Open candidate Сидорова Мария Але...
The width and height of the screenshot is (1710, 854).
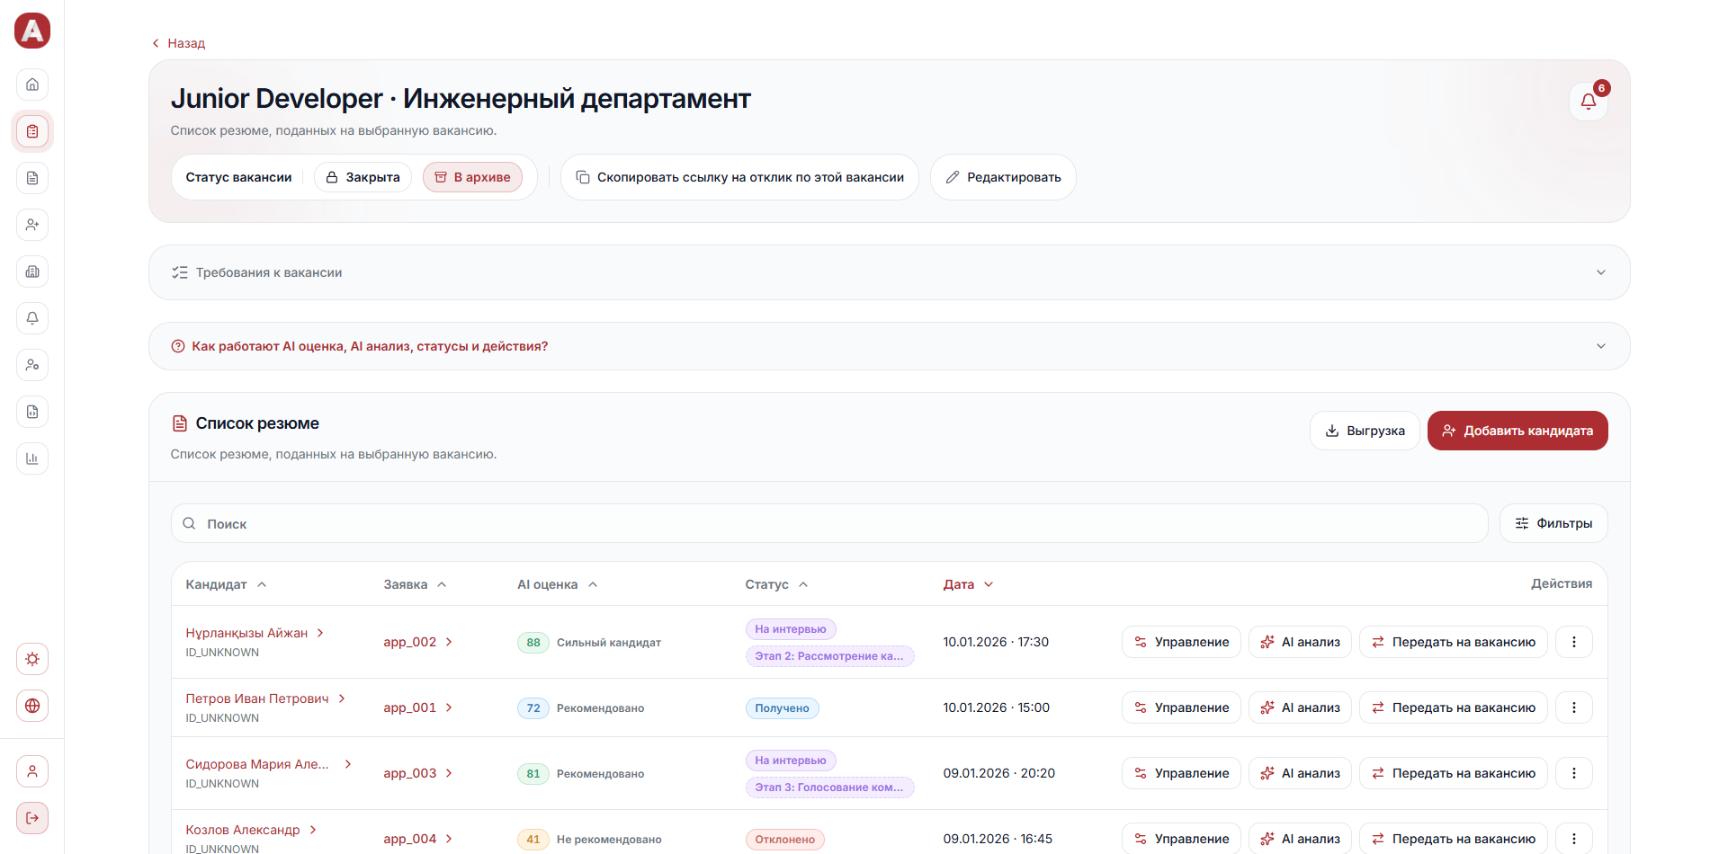(268, 764)
